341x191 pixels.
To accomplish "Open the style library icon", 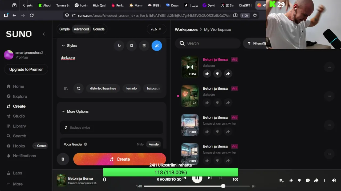I will click(x=66, y=88).
